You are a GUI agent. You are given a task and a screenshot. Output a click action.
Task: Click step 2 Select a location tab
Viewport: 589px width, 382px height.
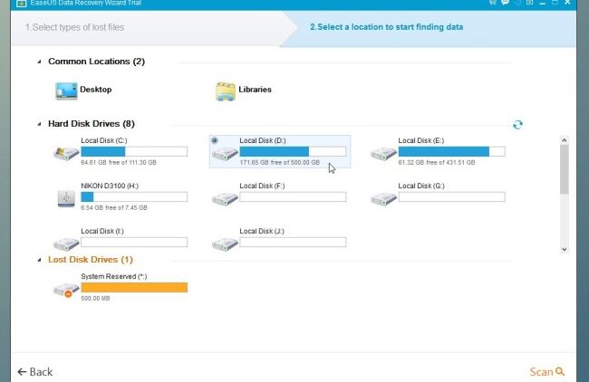point(386,27)
